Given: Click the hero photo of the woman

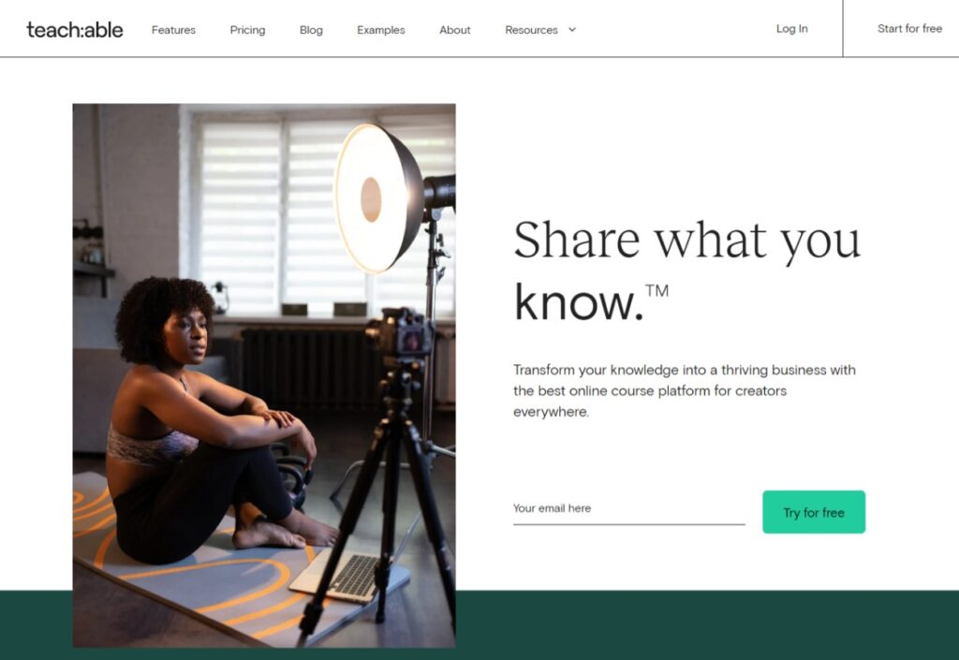Looking at the screenshot, I should (264, 375).
